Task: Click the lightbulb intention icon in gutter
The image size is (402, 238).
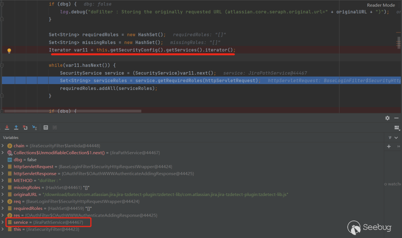Action: [x=9, y=50]
